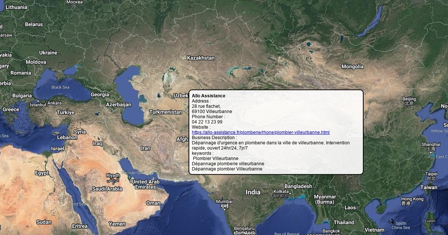Select the Hong Kong city label
Screen dimensions: 448x235
click(412, 199)
